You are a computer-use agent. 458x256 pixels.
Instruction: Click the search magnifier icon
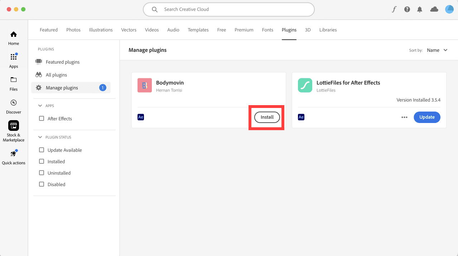155,10
